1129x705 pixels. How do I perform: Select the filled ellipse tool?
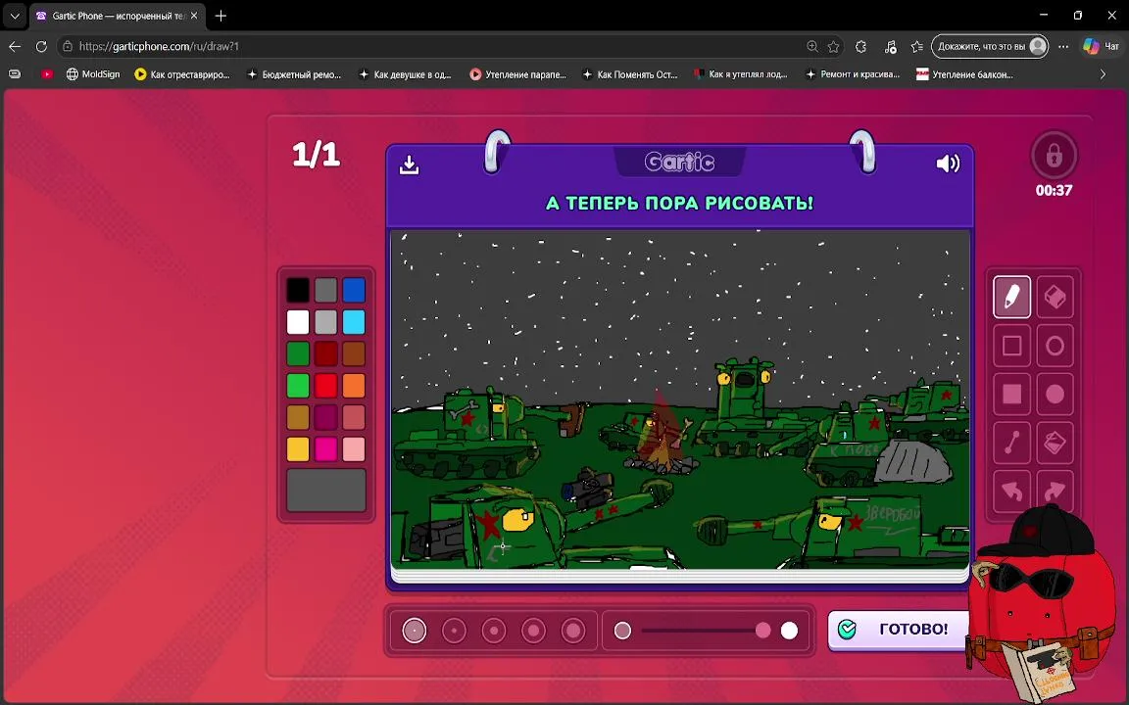(1055, 395)
